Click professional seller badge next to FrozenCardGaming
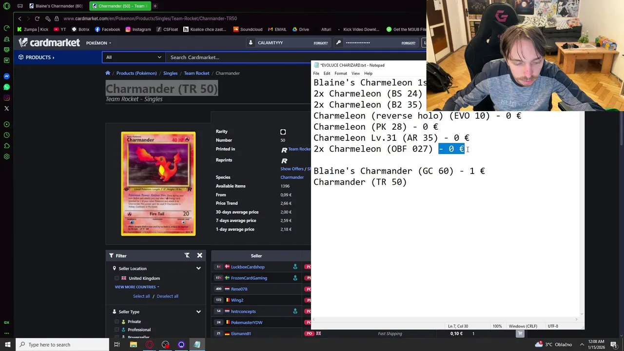Image resolution: width=624 pixels, height=351 pixels. (295, 278)
